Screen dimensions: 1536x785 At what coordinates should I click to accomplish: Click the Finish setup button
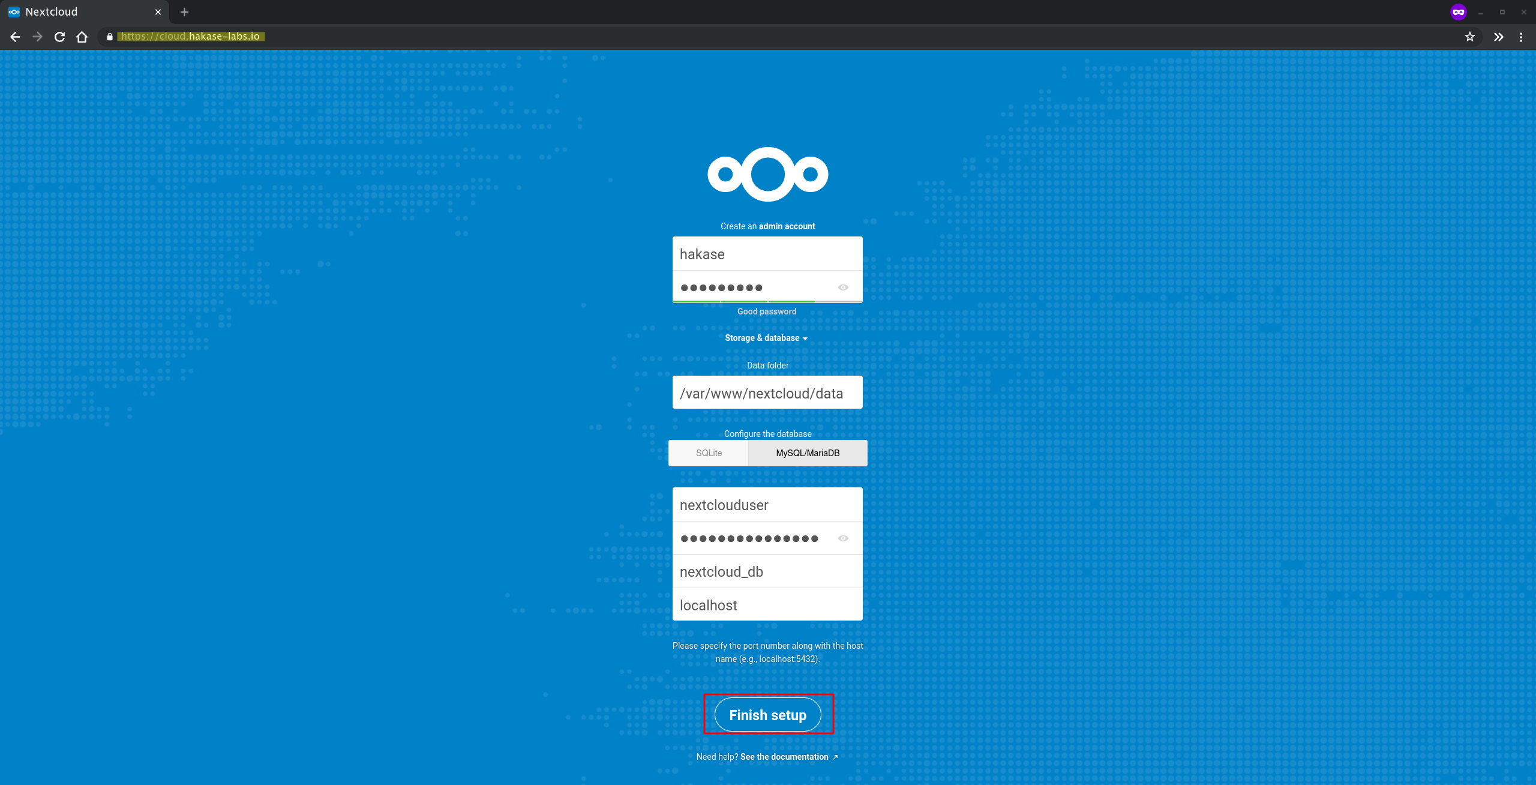coord(767,715)
